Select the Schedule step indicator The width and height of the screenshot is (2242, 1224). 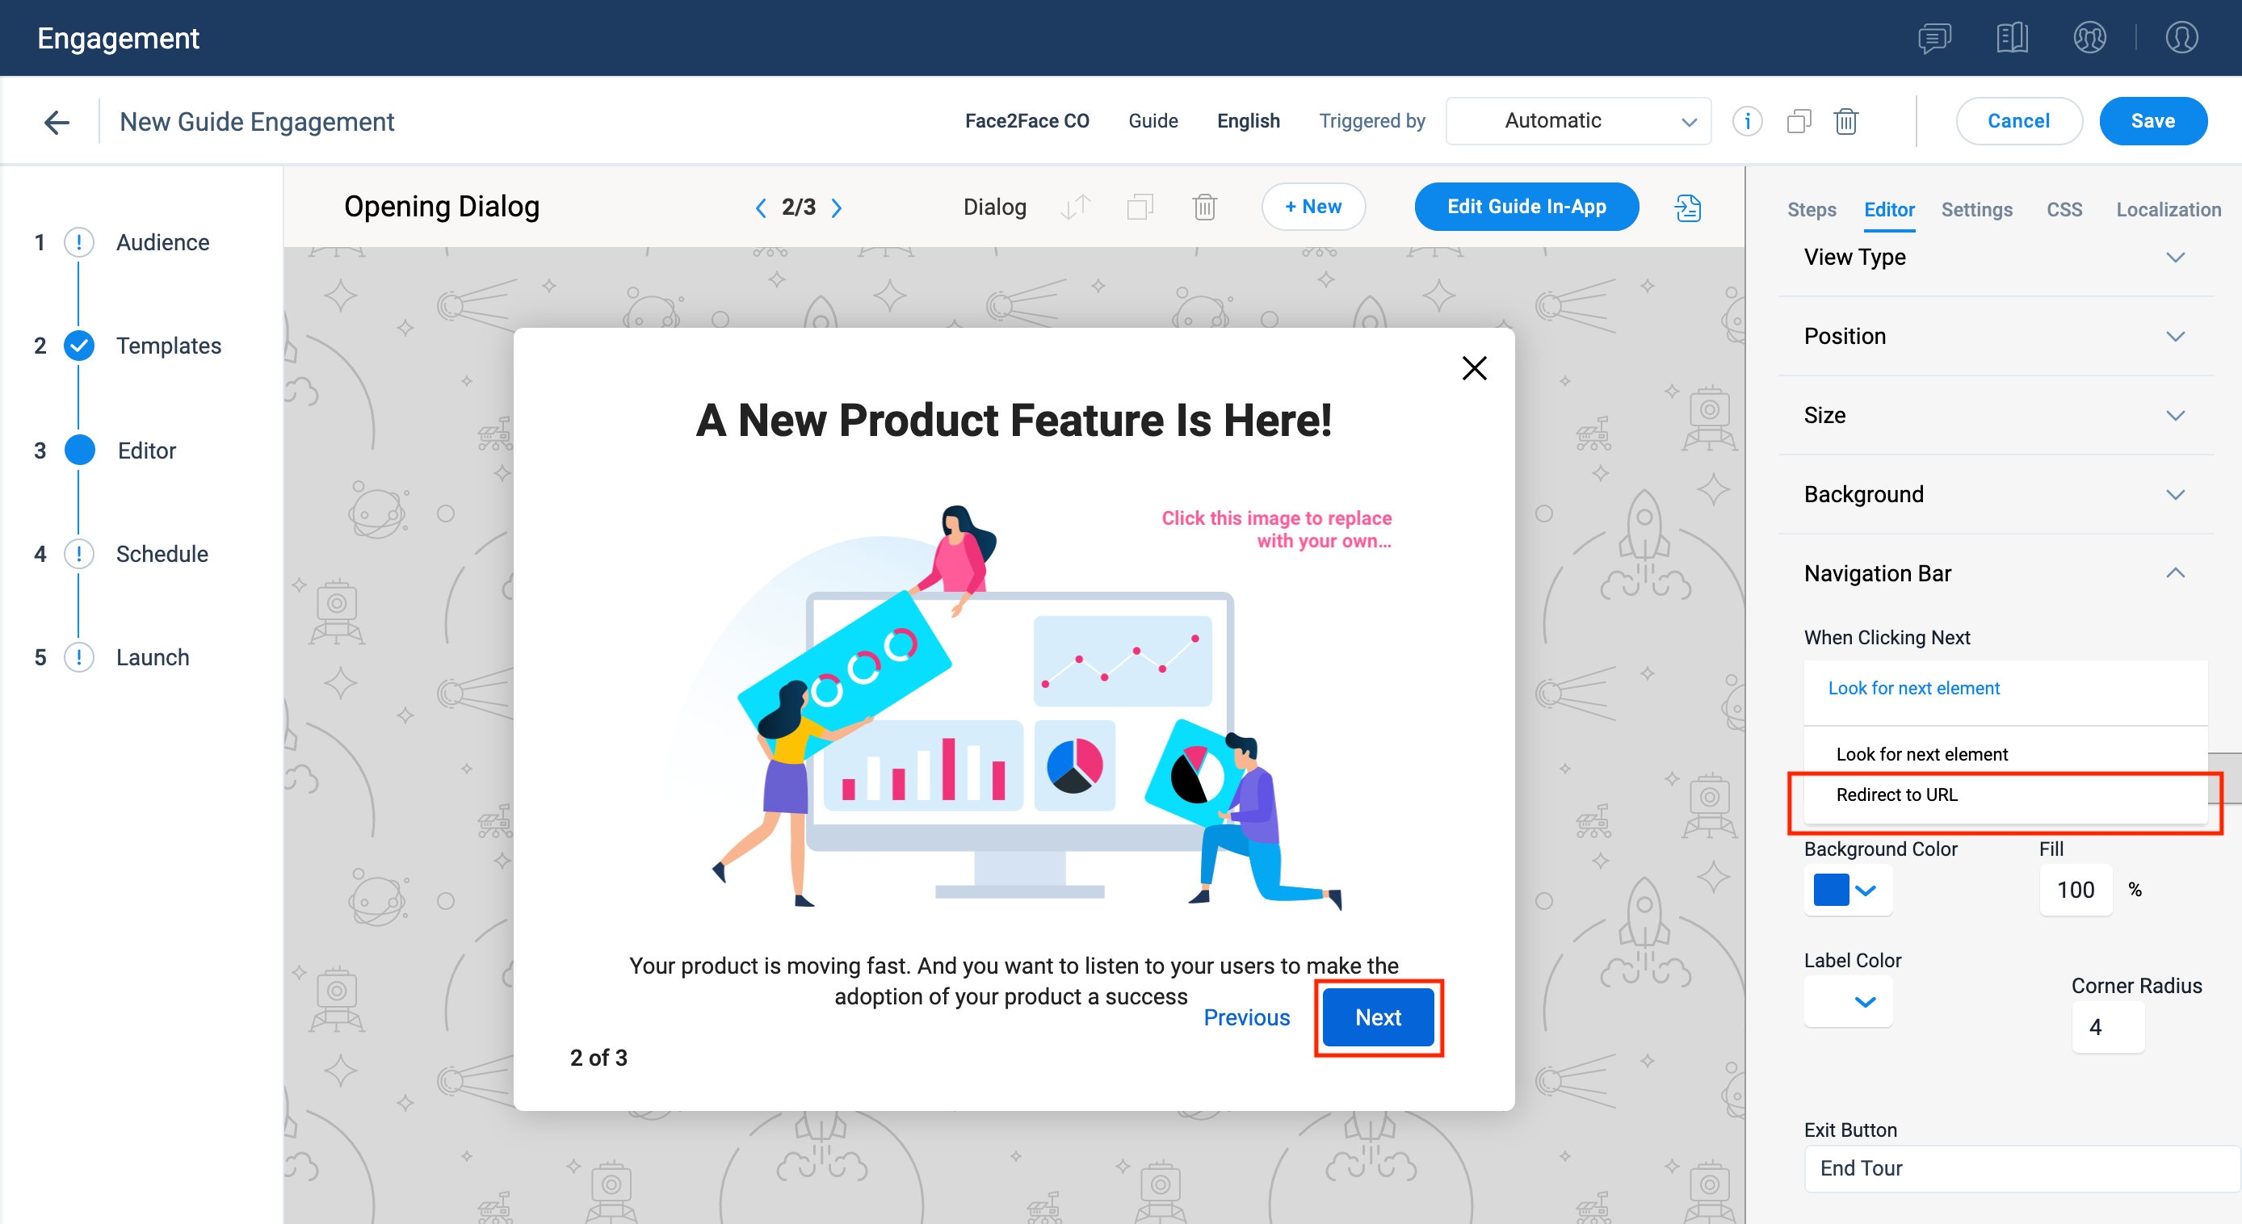(79, 554)
